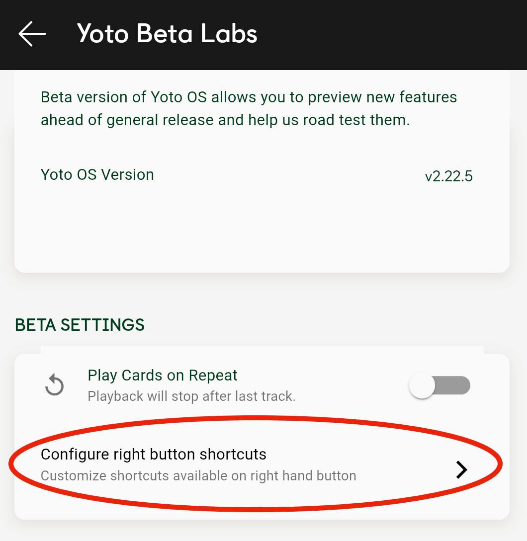The image size is (527, 541).
Task: Go back using the header arrow
Action: (x=32, y=34)
